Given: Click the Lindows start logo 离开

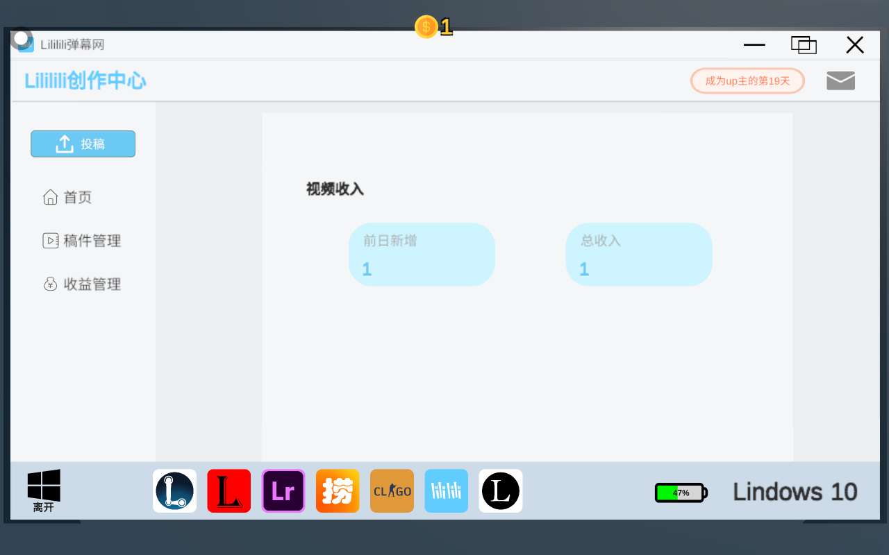Looking at the screenshot, I should [x=44, y=490].
